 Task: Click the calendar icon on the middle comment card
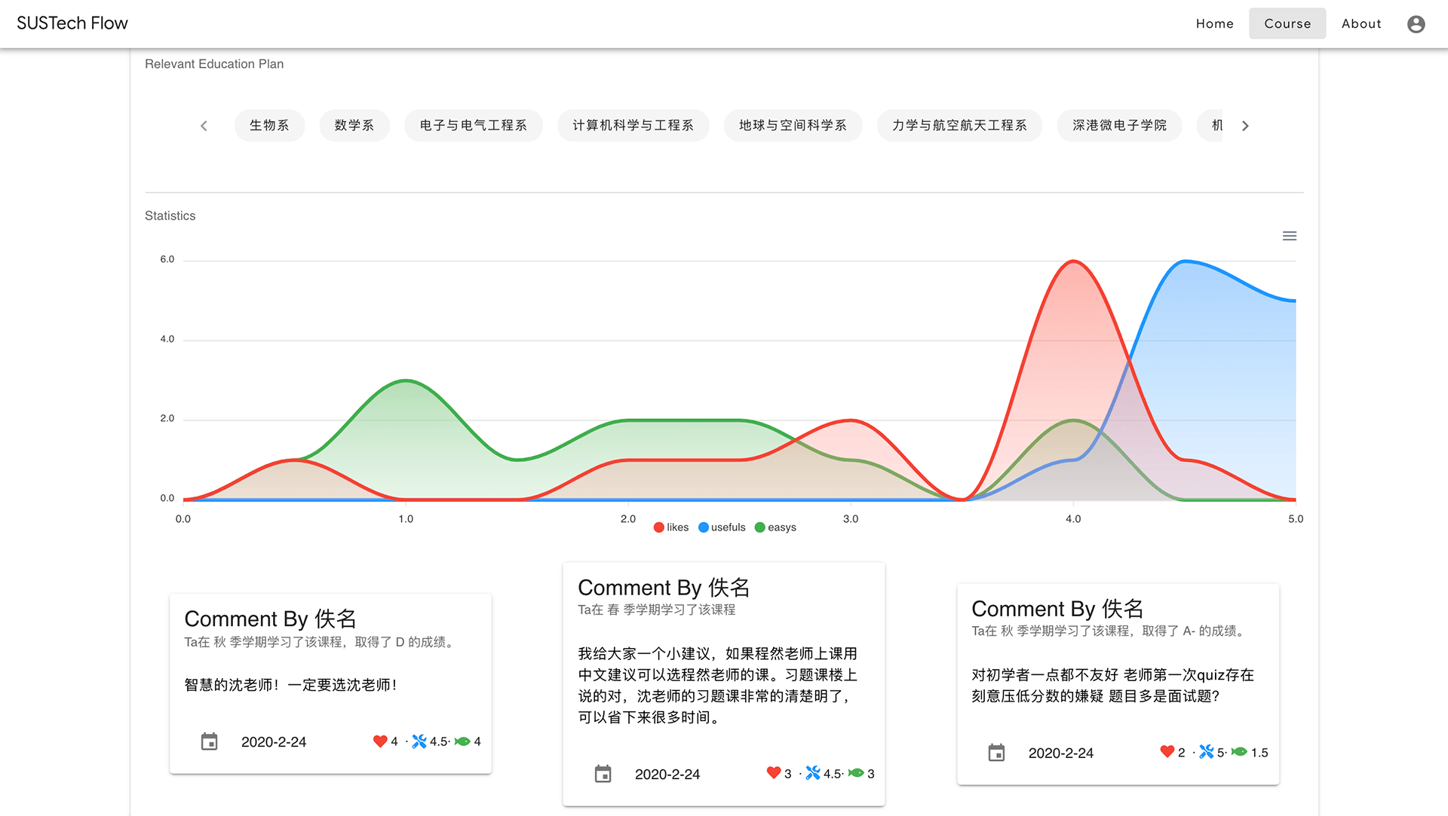pyautogui.click(x=602, y=774)
